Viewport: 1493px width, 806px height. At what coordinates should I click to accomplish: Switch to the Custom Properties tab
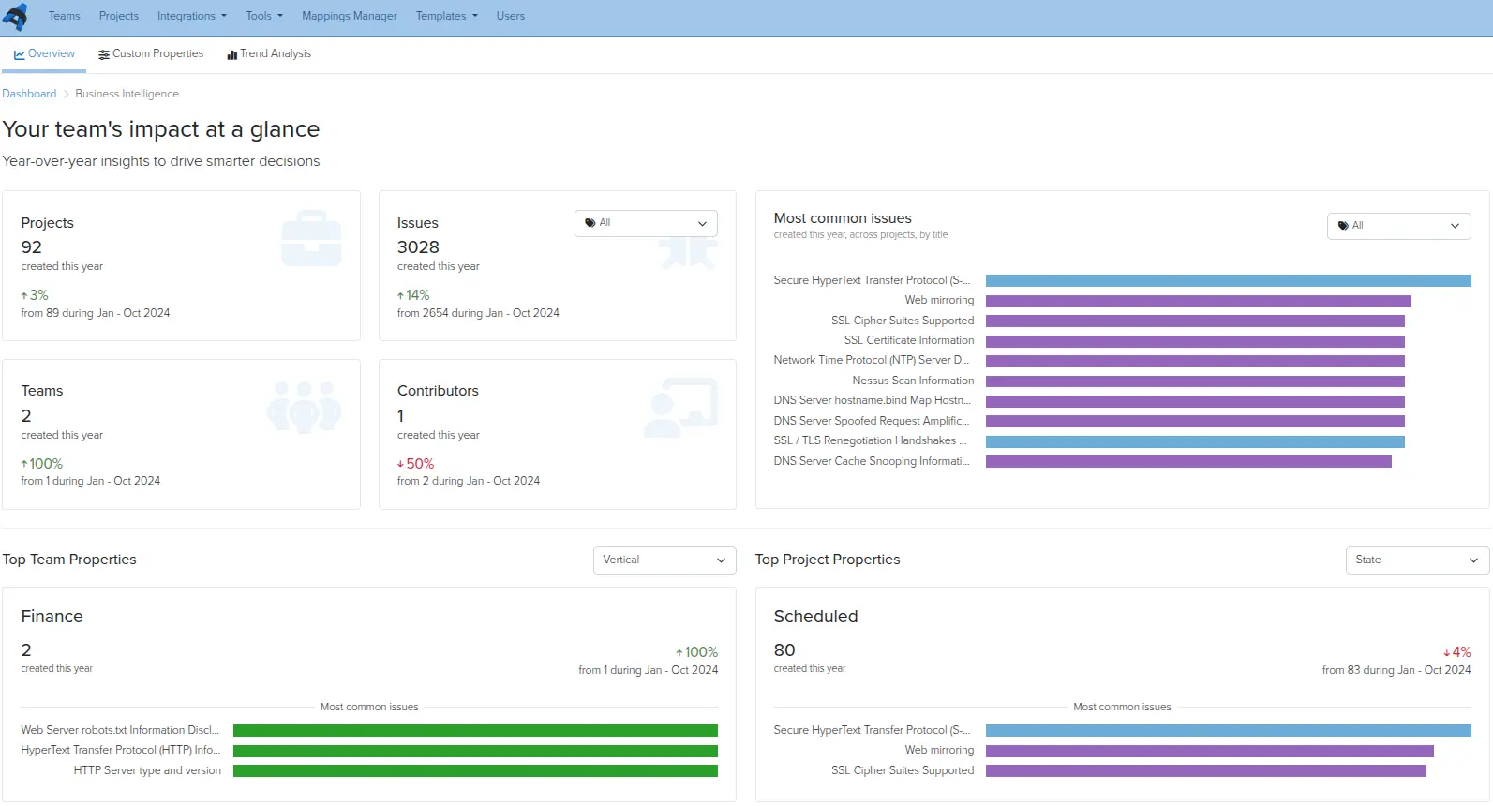157,54
